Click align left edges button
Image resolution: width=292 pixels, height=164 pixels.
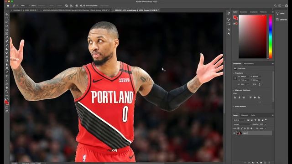tap(235, 97)
